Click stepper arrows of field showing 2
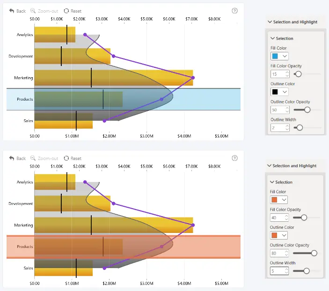 [287, 128]
